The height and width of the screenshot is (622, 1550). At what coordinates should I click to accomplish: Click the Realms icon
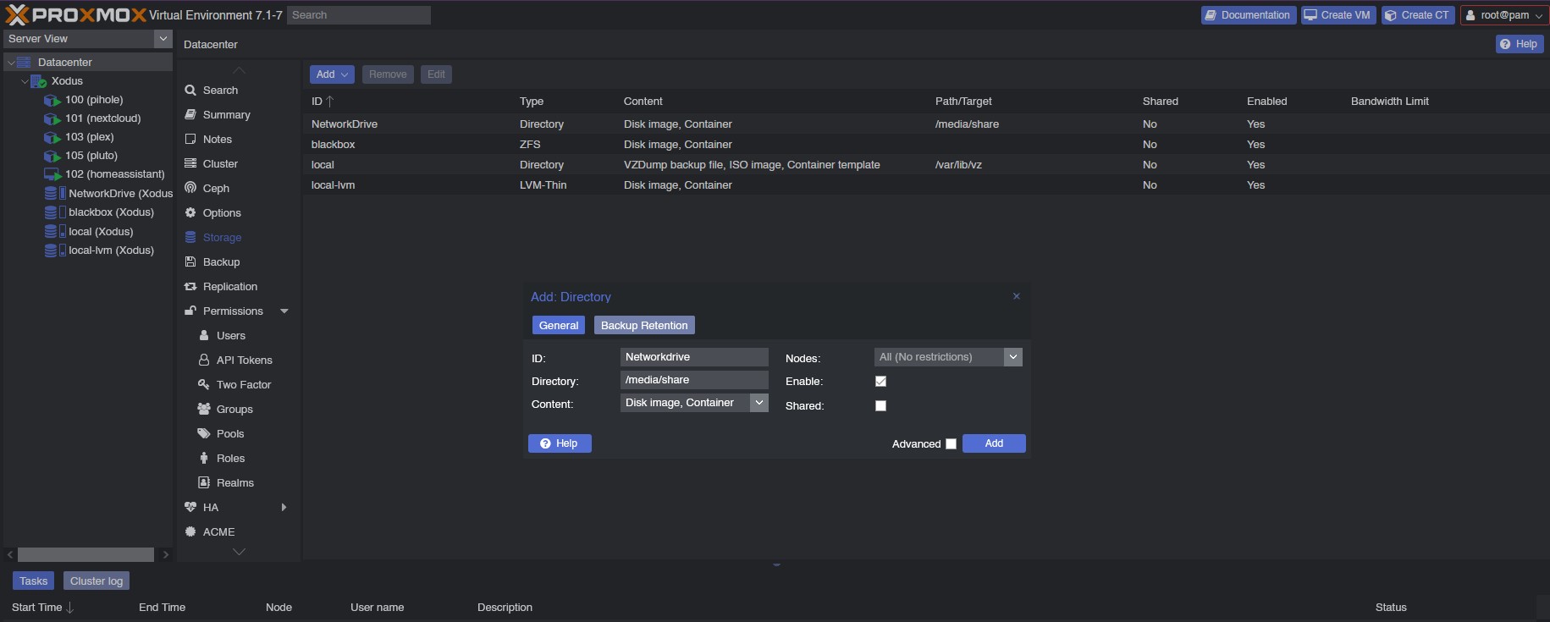204,482
